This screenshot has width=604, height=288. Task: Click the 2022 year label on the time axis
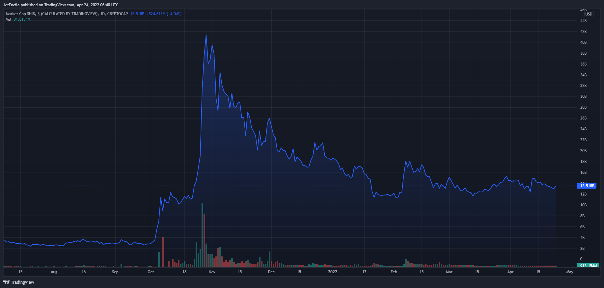pos(333,272)
